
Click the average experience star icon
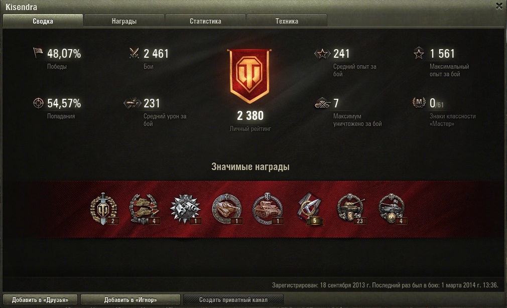click(322, 53)
